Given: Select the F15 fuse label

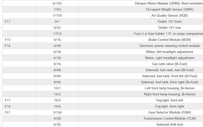Looking at the screenshot, I should (x=8, y=40).
